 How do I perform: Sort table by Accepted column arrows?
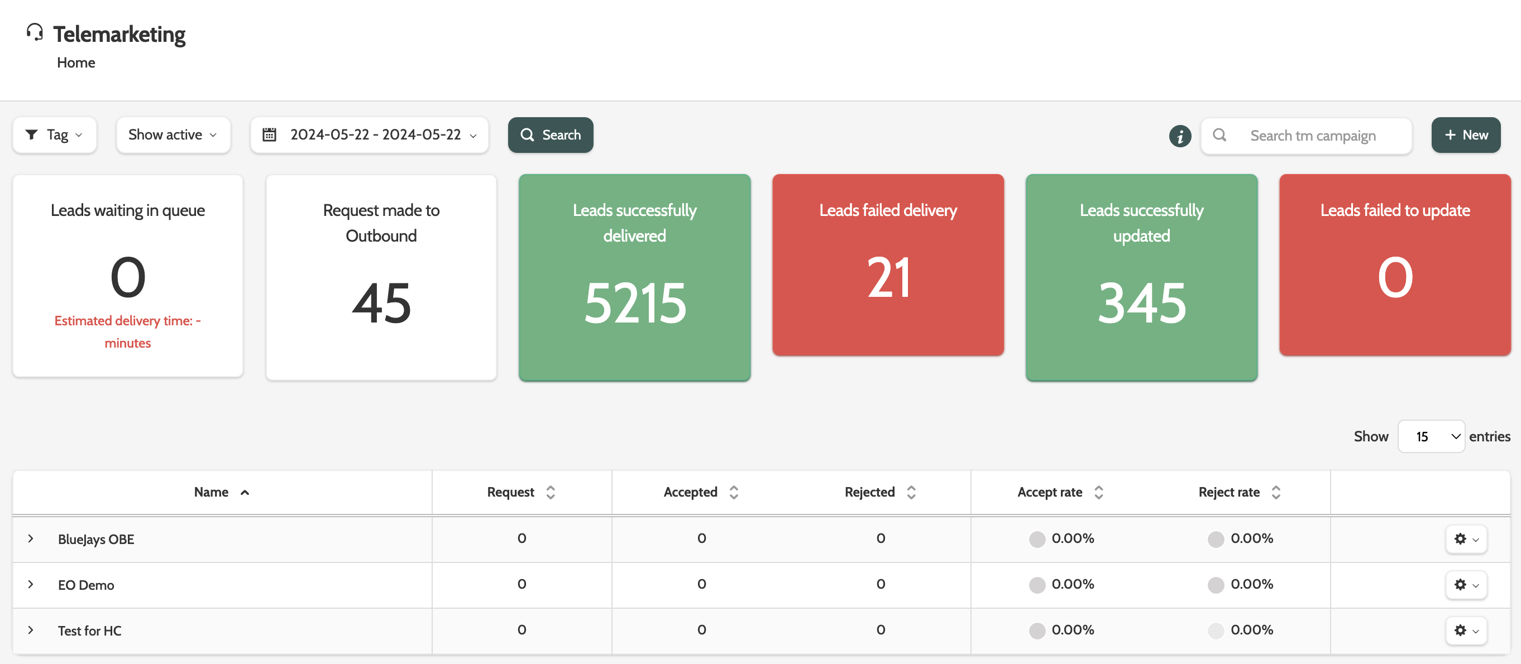(x=733, y=492)
